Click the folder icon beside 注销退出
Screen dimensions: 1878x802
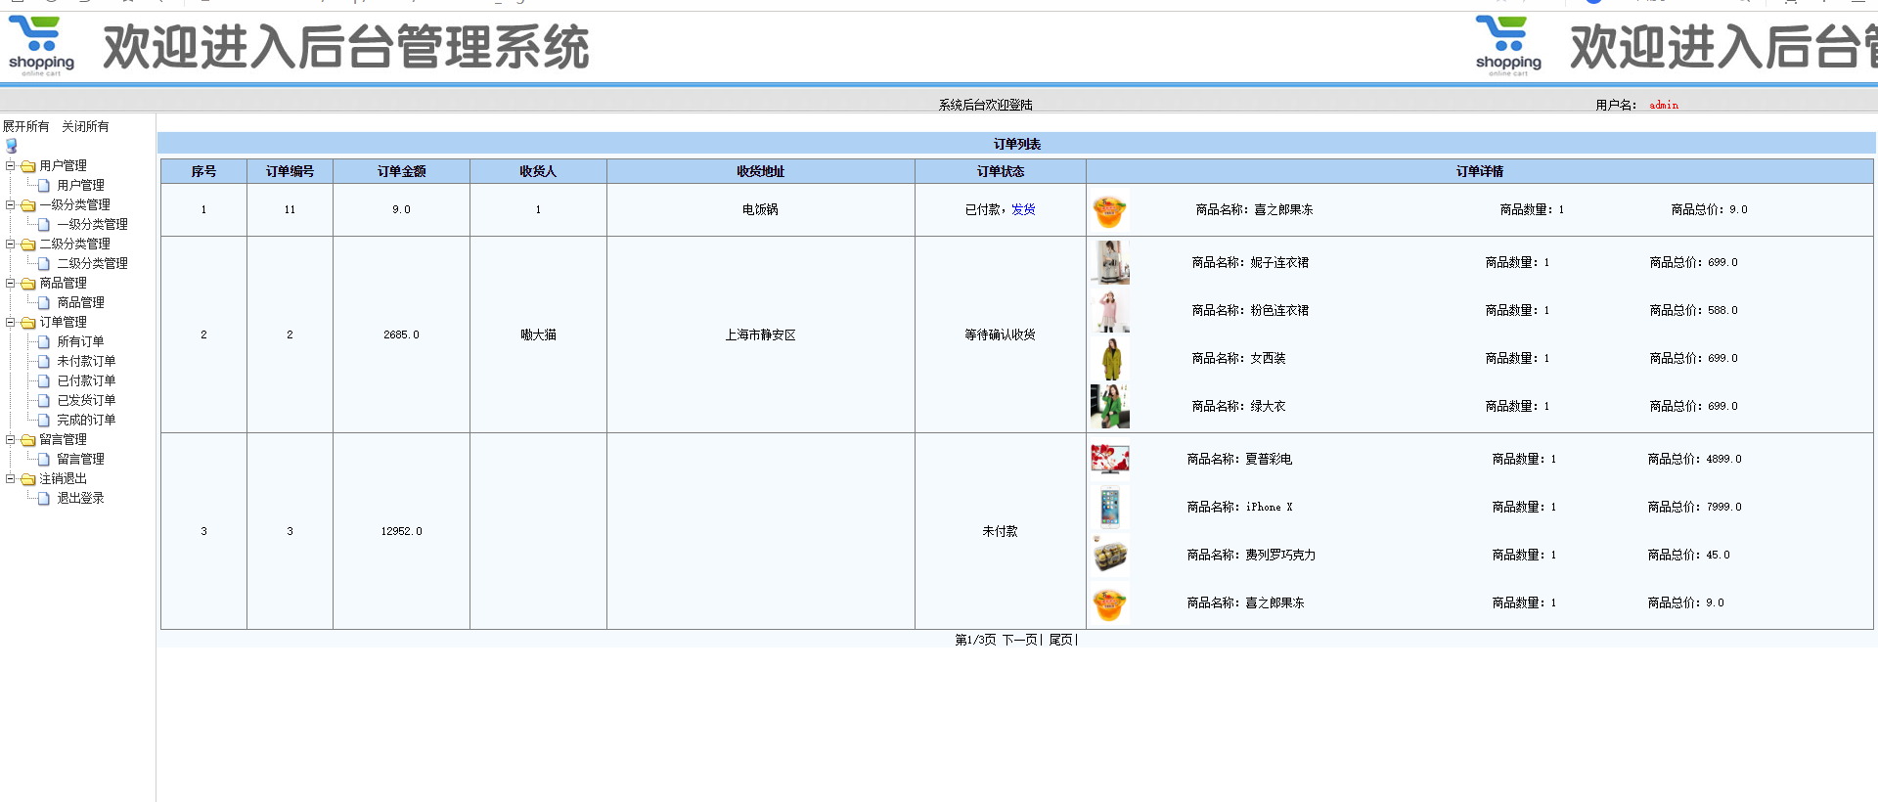point(28,479)
